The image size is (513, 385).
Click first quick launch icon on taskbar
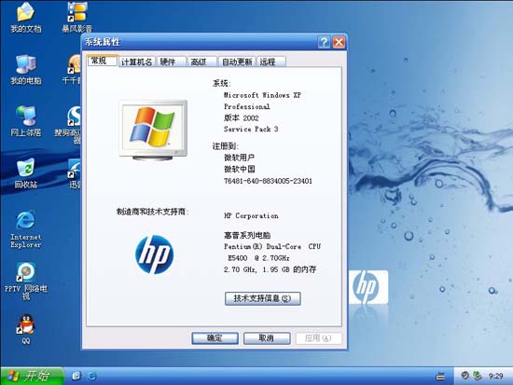tap(76, 377)
